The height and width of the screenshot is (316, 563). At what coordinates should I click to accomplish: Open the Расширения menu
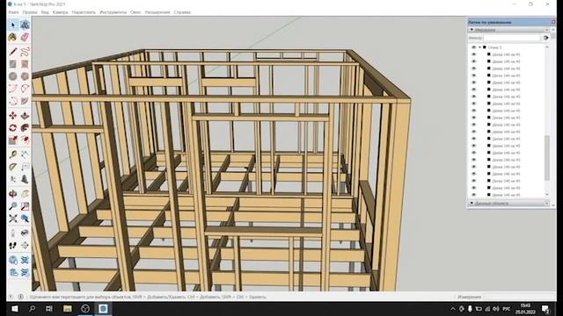tap(157, 12)
